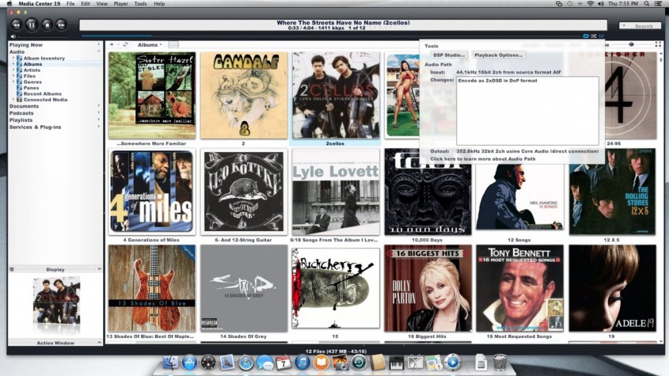This screenshot has width=669, height=376.
Task: Click inside the audio path Changes box
Action: 527,111
